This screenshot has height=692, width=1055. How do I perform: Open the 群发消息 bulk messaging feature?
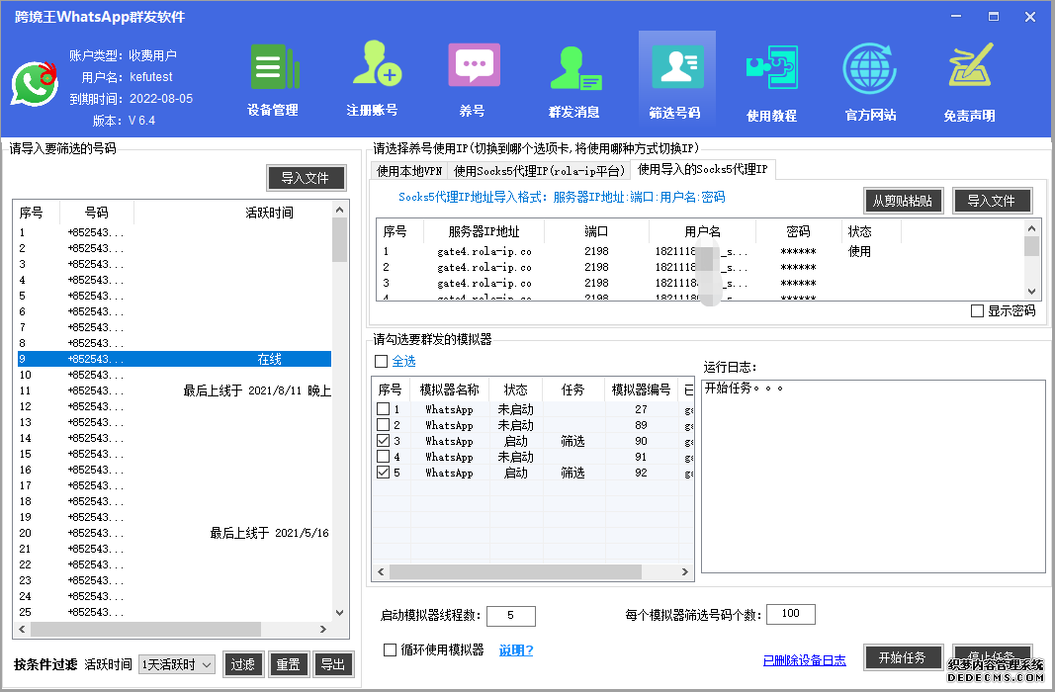tap(573, 79)
